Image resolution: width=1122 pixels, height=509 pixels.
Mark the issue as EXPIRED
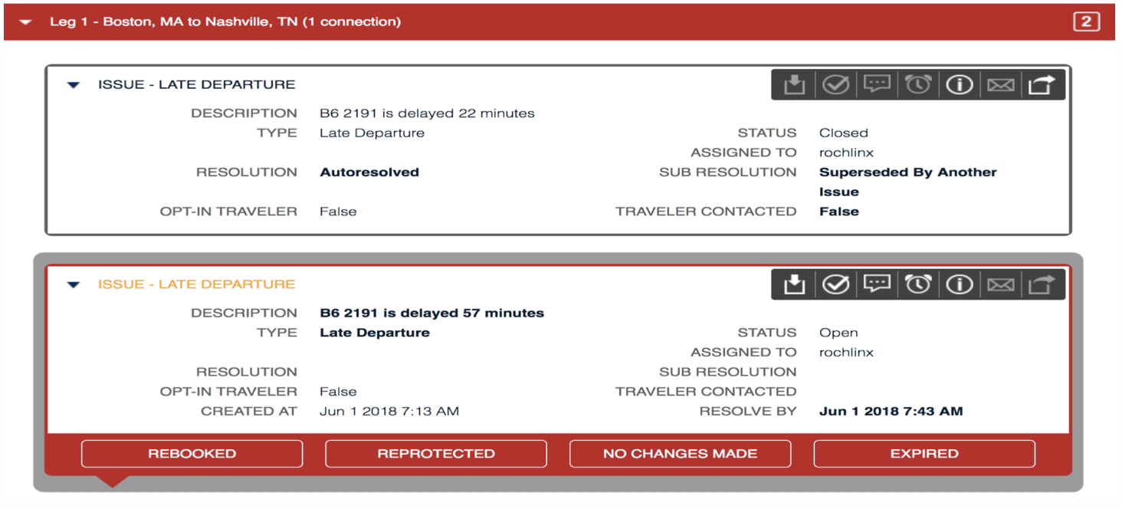click(924, 453)
